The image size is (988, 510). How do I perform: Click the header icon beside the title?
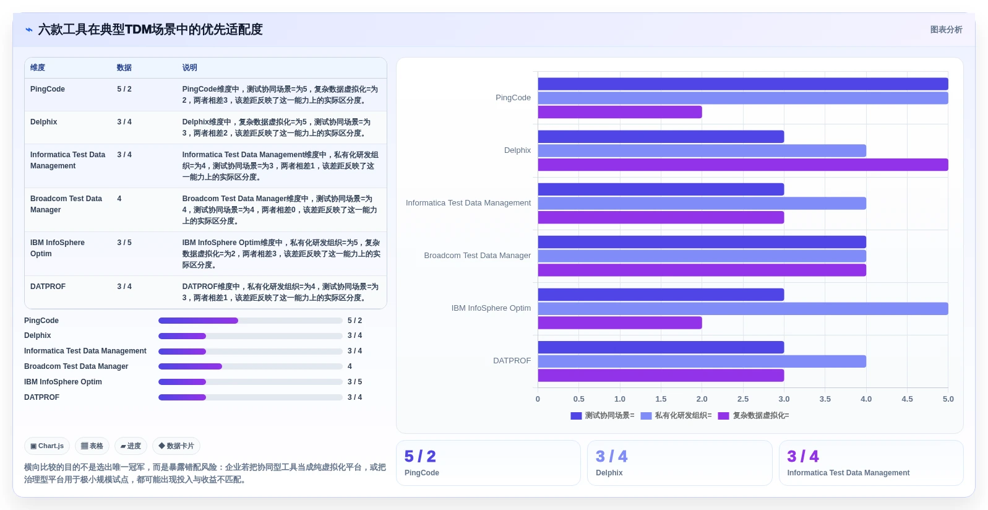[29, 30]
